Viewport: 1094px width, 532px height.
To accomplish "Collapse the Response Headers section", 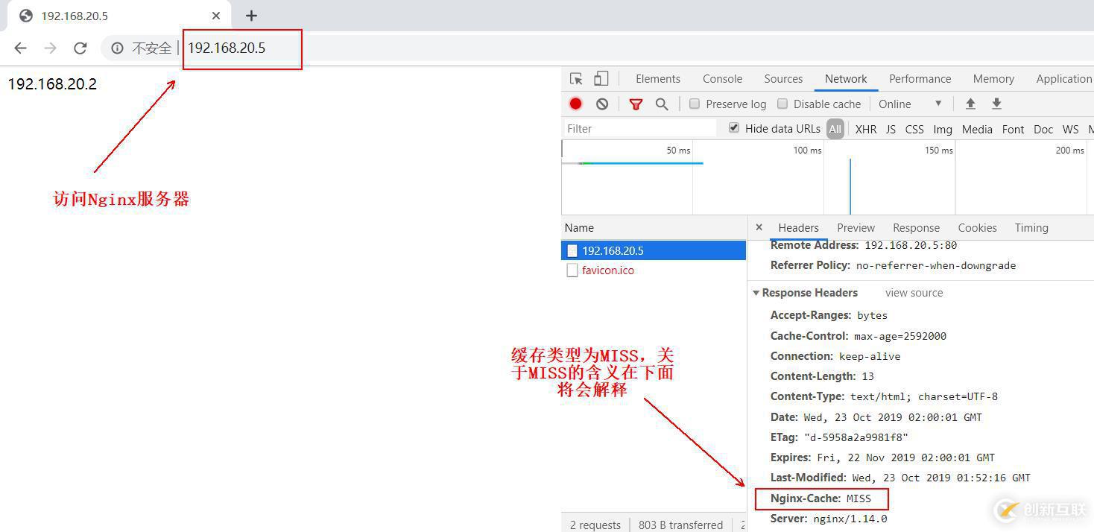I will [756, 292].
